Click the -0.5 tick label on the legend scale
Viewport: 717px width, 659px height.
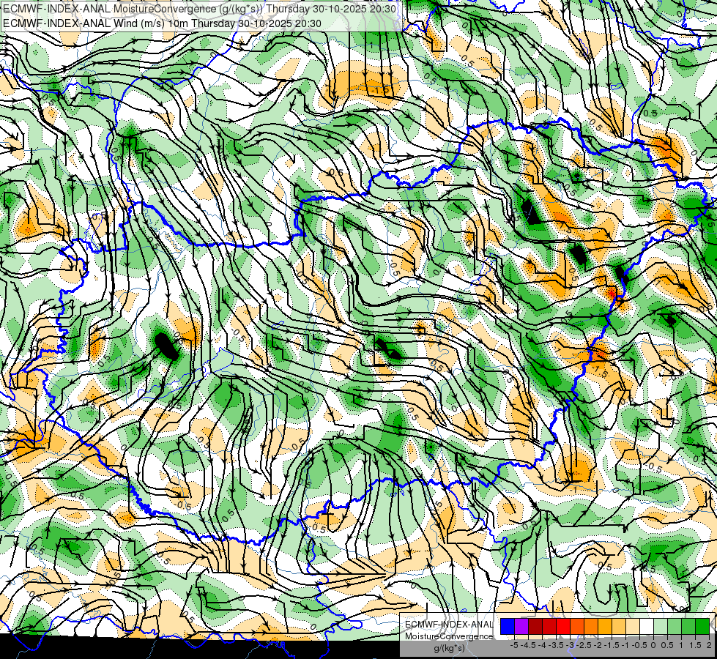(x=639, y=645)
